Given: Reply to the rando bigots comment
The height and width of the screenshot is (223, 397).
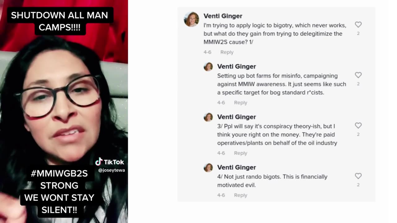Looking at the screenshot, I should (240, 195).
